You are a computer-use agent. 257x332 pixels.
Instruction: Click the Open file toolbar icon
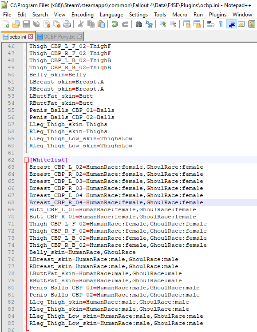click(16, 24)
